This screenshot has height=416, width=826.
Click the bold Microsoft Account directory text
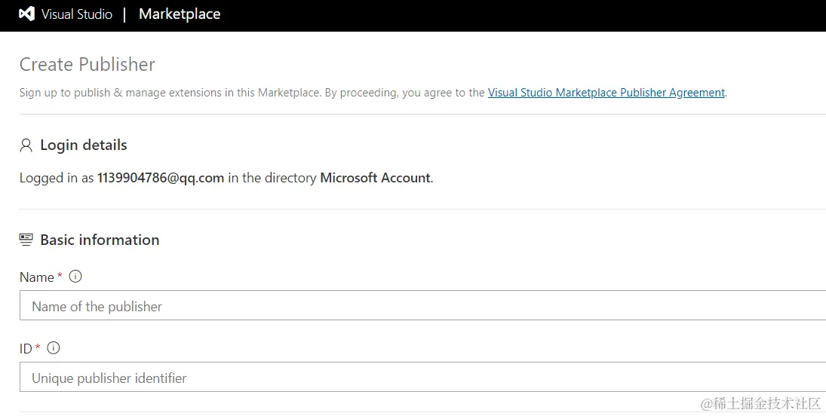click(375, 179)
